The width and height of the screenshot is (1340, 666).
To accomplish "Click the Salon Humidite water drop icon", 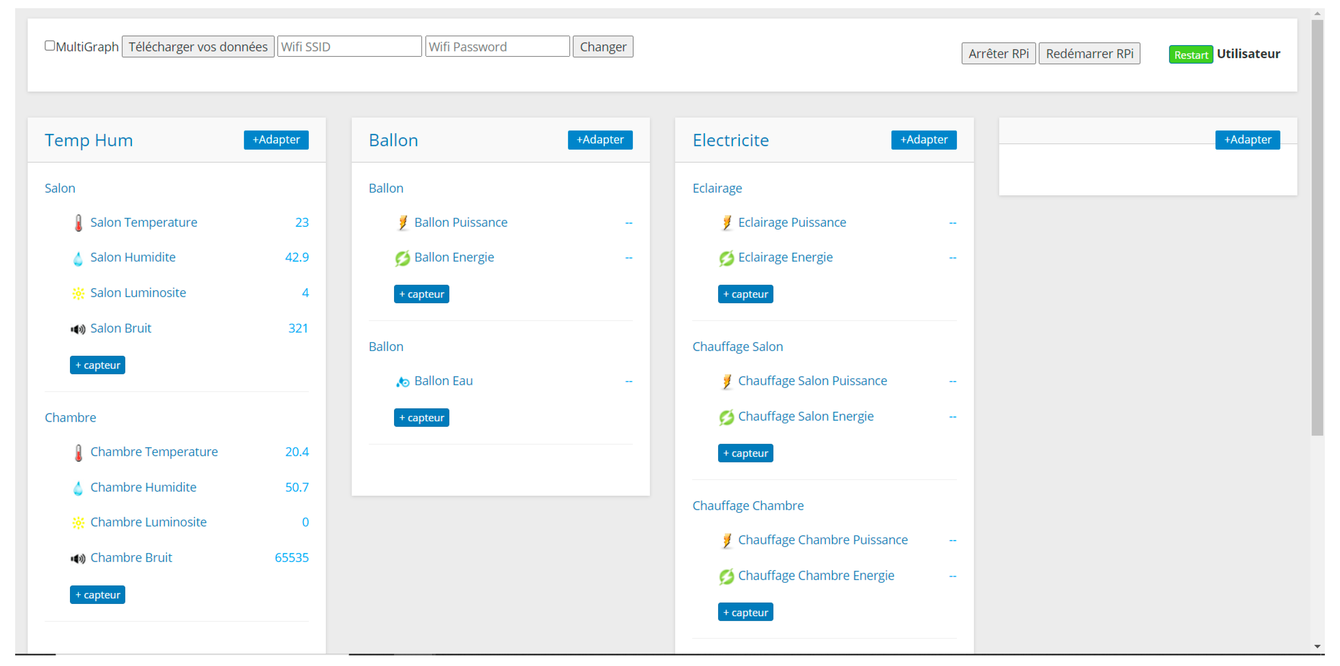I will click(78, 258).
